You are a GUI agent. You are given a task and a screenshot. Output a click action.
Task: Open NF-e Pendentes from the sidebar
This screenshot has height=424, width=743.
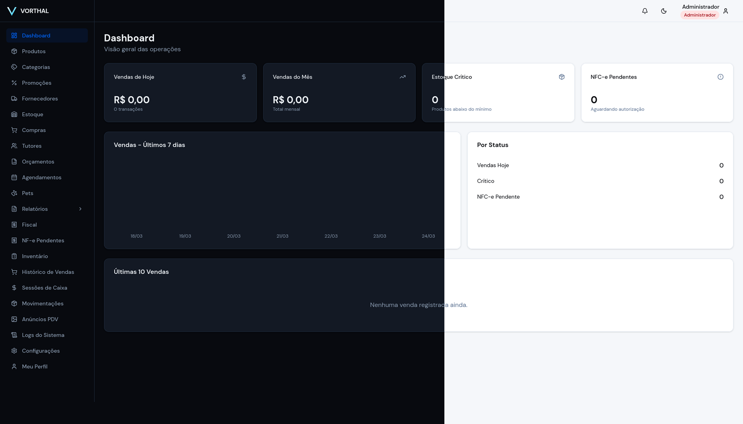43,240
